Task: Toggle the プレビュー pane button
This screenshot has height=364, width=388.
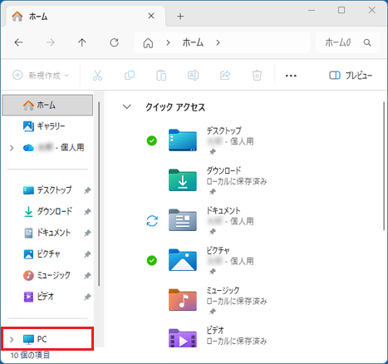Action: (351, 76)
